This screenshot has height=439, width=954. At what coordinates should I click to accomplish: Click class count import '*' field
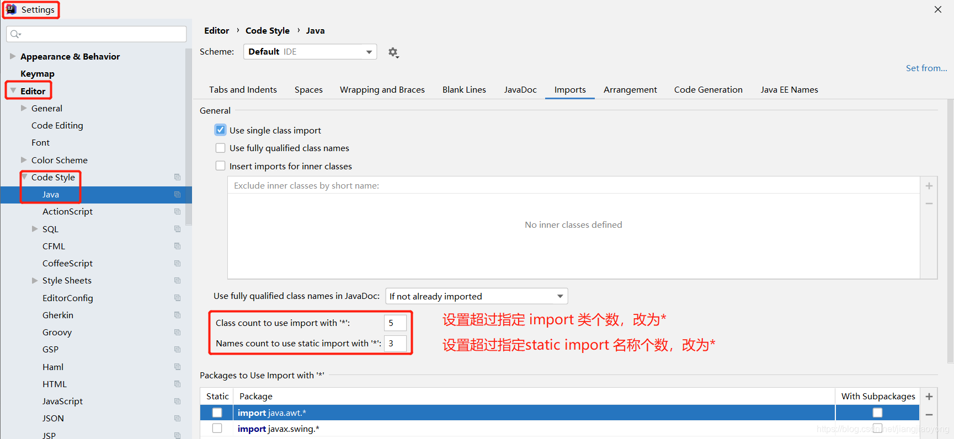click(395, 323)
